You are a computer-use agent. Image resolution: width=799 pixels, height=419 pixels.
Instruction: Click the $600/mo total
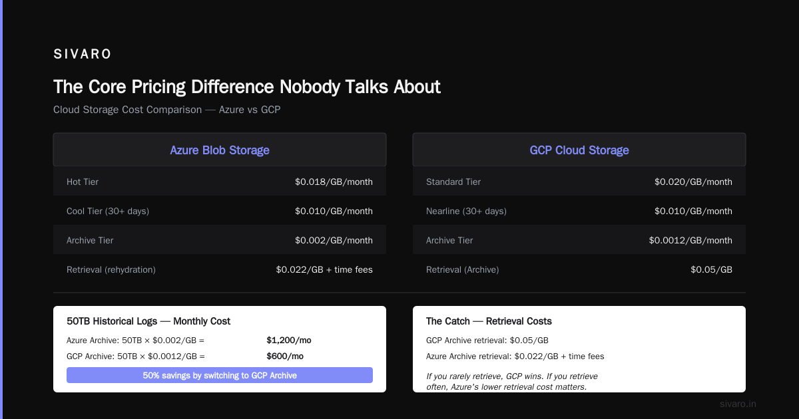(x=285, y=356)
